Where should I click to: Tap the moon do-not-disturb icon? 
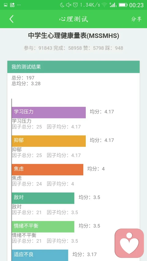coord(62,5)
